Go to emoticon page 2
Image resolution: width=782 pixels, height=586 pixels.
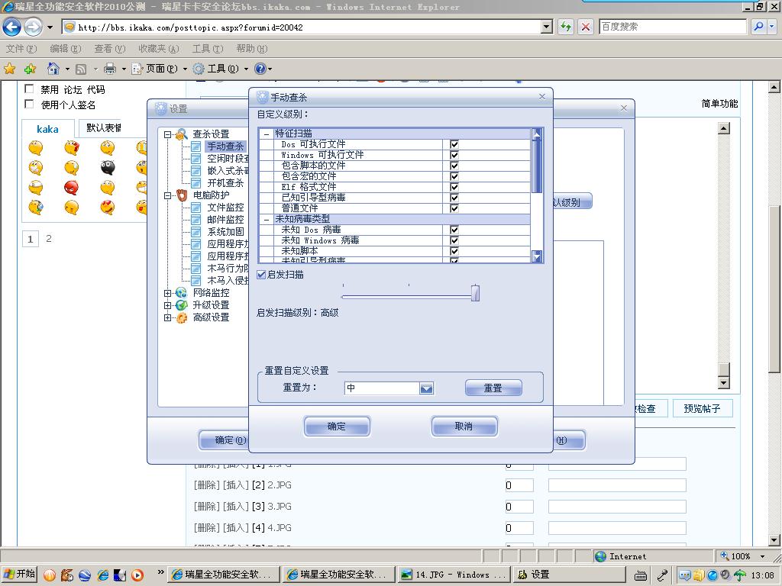49,239
